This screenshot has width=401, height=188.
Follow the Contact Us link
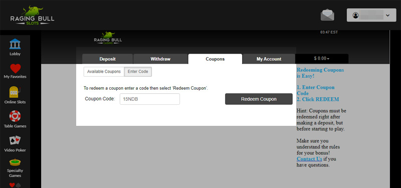[309, 159]
